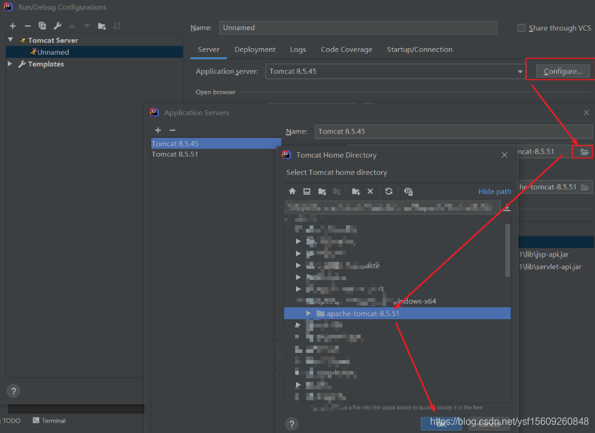Open the Application server dropdown showing Tomcat 8.5.45
Image resolution: width=595 pixels, height=433 pixels.
coord(396,72)
